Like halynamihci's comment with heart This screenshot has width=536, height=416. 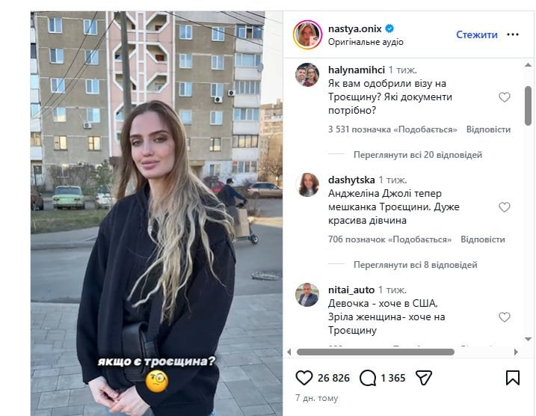pyautogui.click(x=504, y=97)
